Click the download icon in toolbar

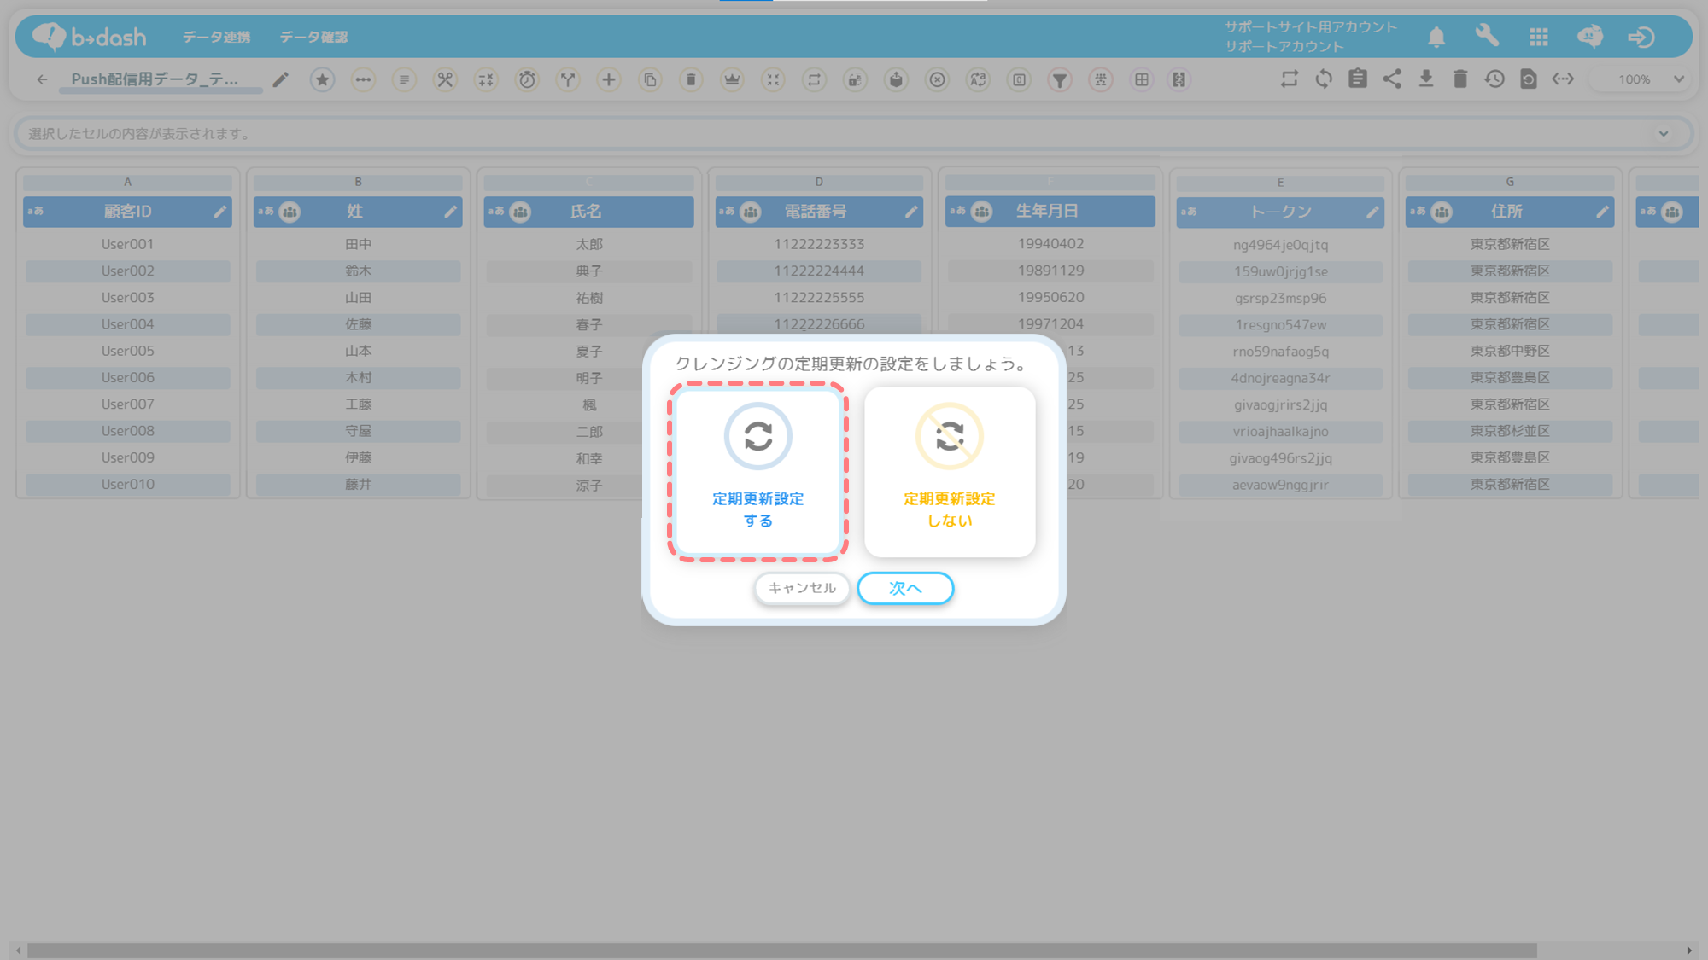1425,79
